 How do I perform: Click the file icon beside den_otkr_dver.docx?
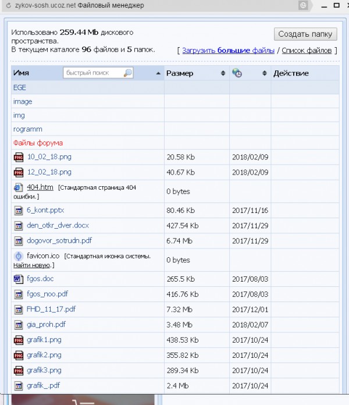[19, 226]
